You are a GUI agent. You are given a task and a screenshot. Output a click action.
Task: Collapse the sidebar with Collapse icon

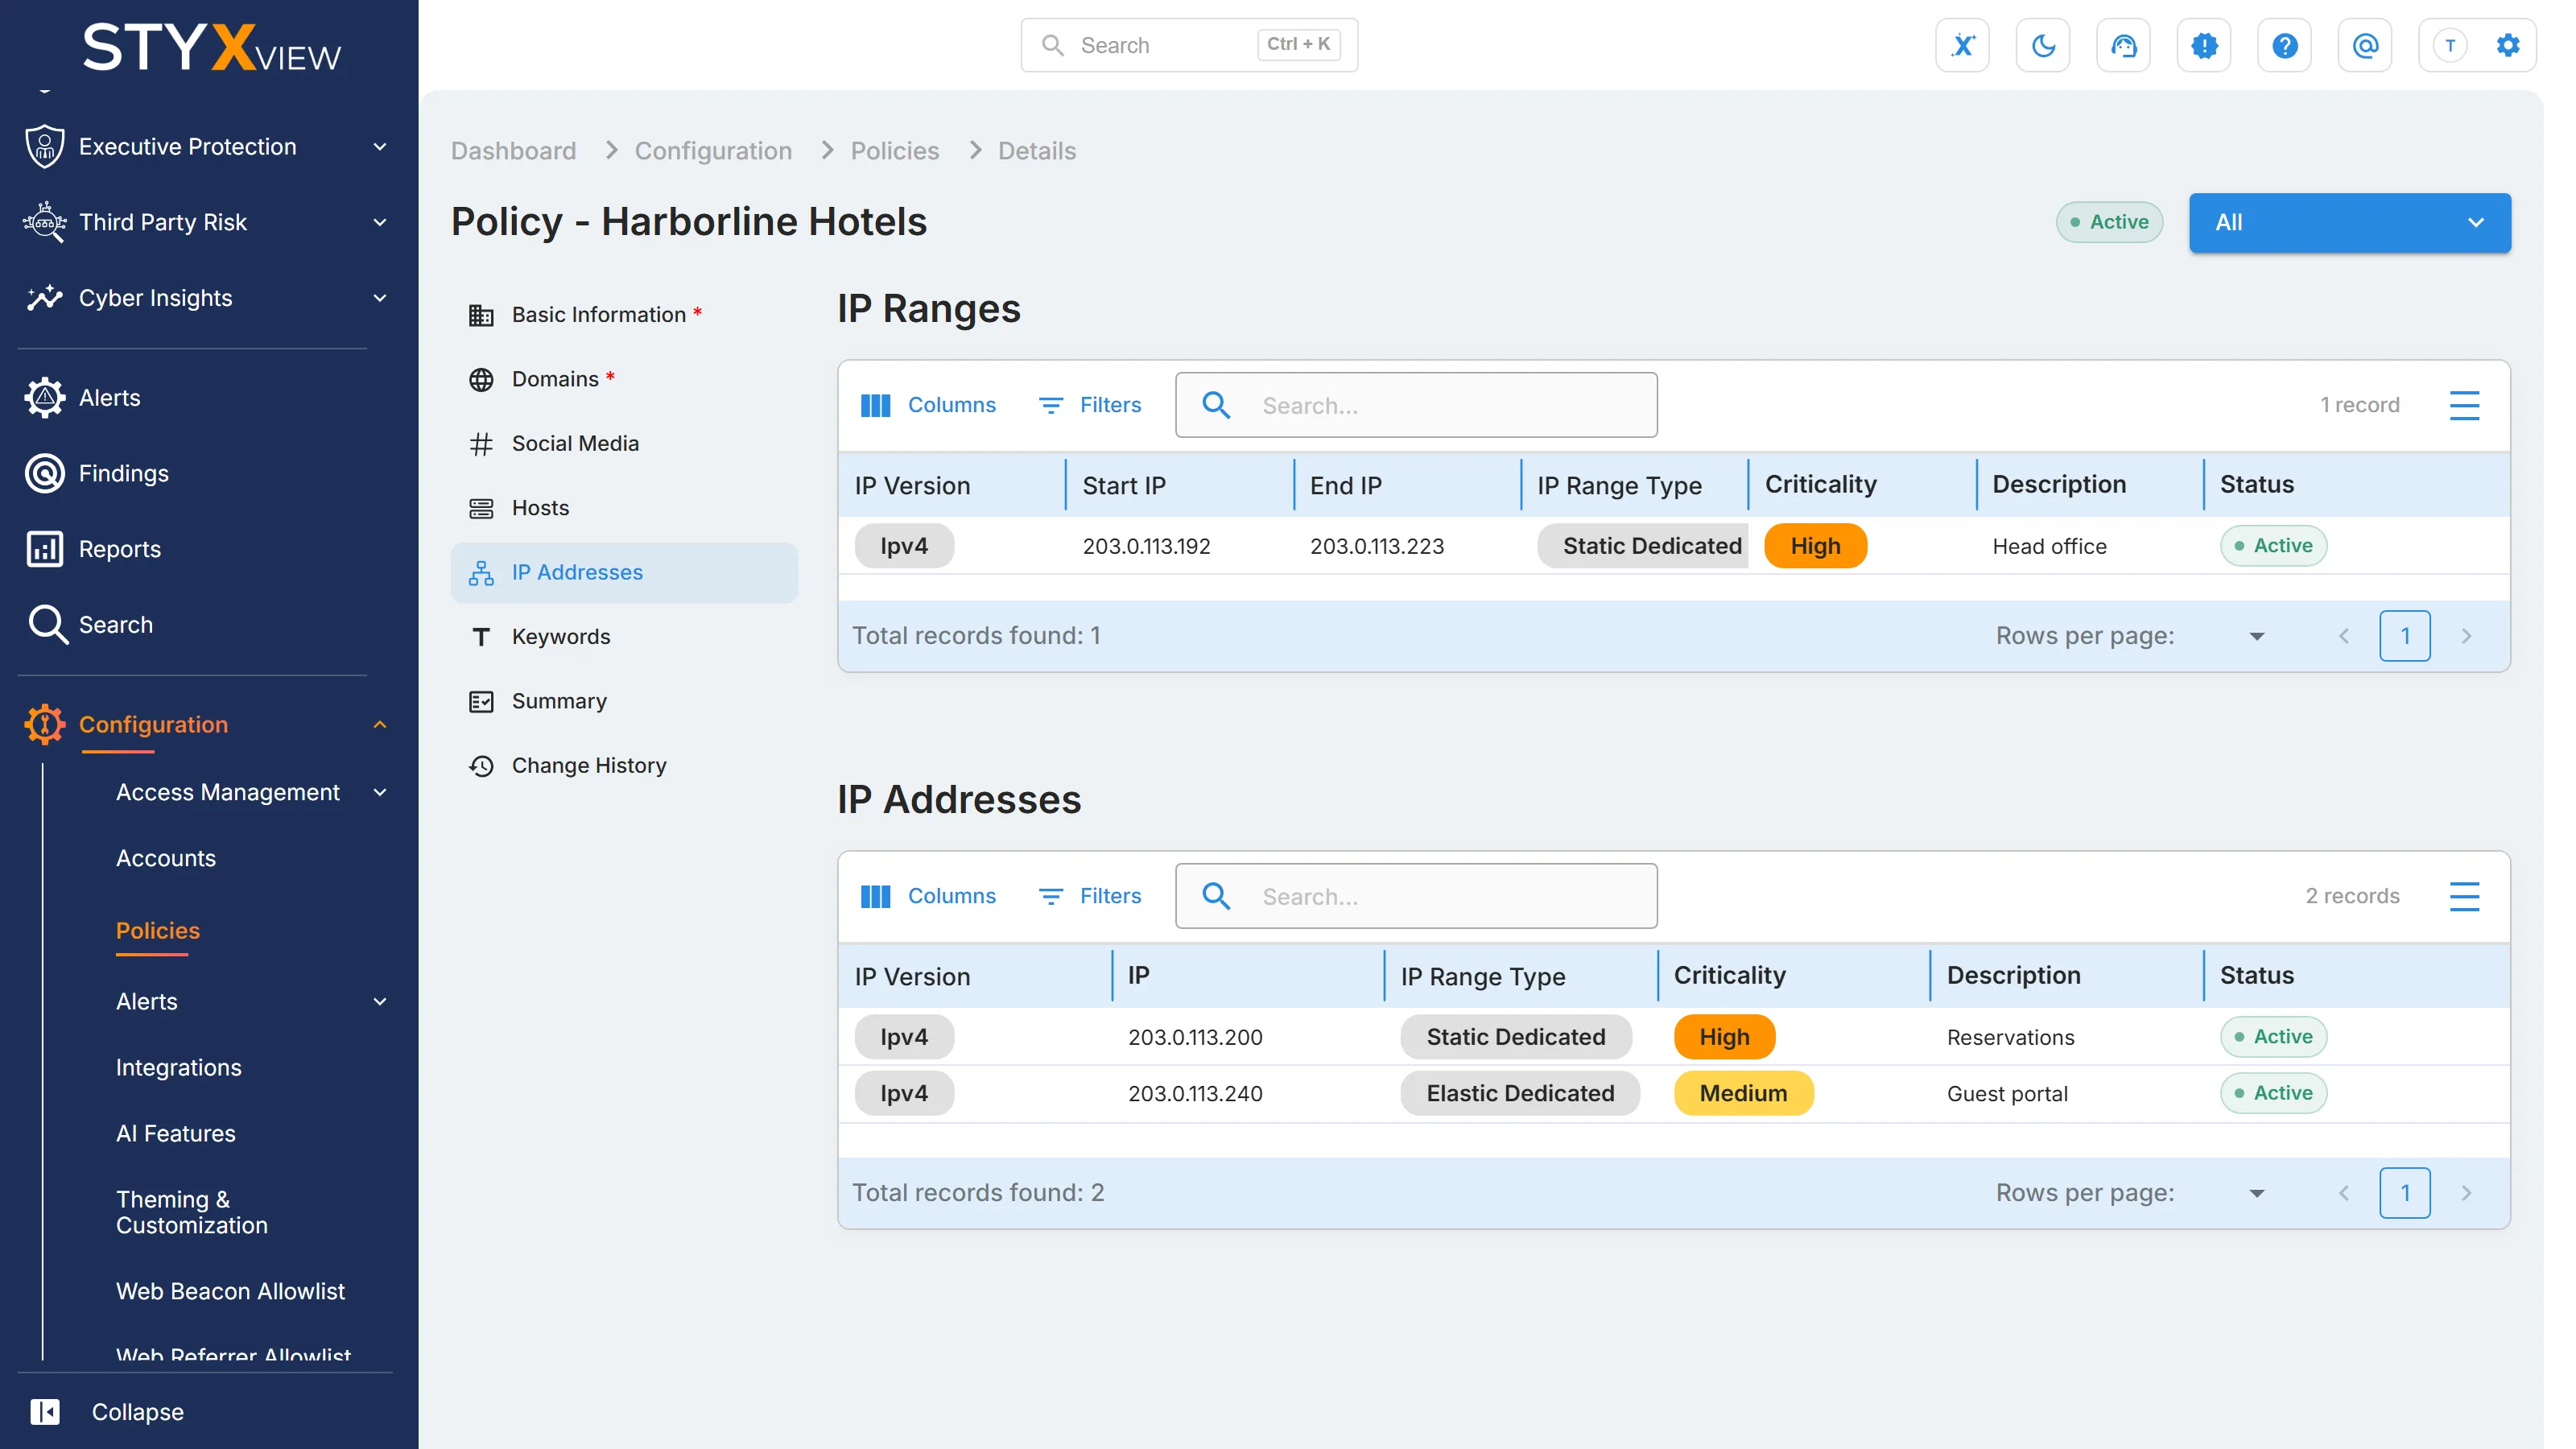(x=45, y=1411)
